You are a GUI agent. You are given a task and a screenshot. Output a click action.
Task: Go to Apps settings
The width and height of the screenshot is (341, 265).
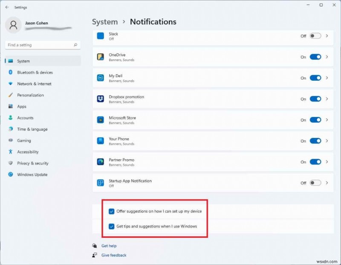click(24, 106)
